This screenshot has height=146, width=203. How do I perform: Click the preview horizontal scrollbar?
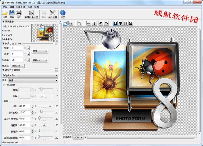[x=141, y=137]
